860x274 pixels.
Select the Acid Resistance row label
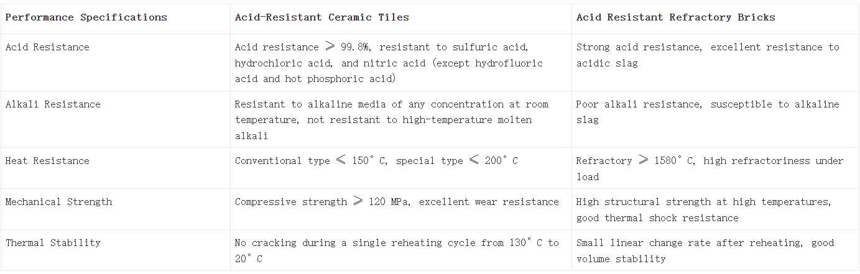tap(47, 47)
